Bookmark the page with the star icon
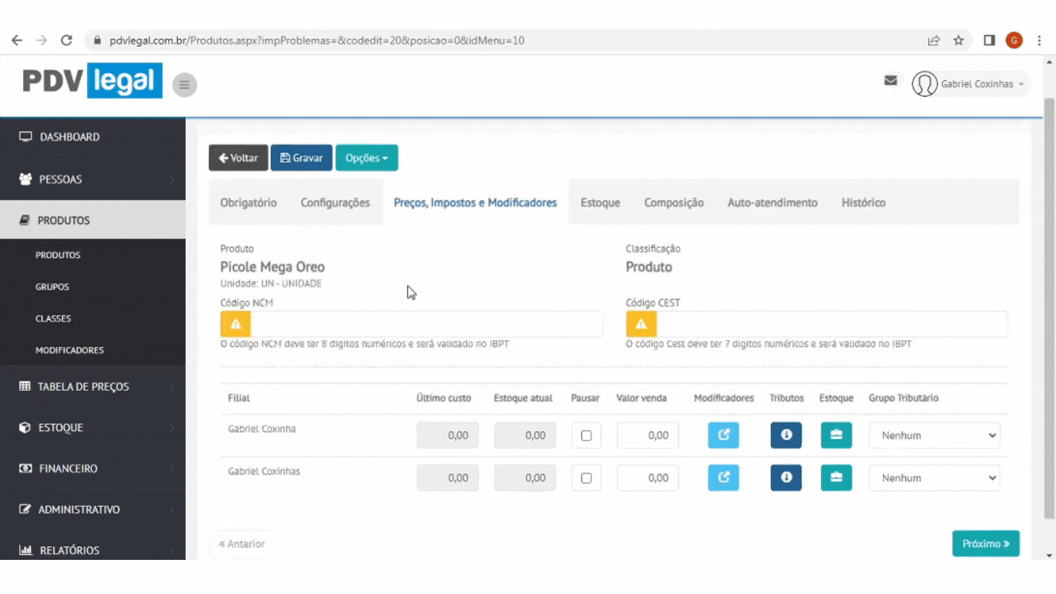1056x594 pixels. point(959,41)
